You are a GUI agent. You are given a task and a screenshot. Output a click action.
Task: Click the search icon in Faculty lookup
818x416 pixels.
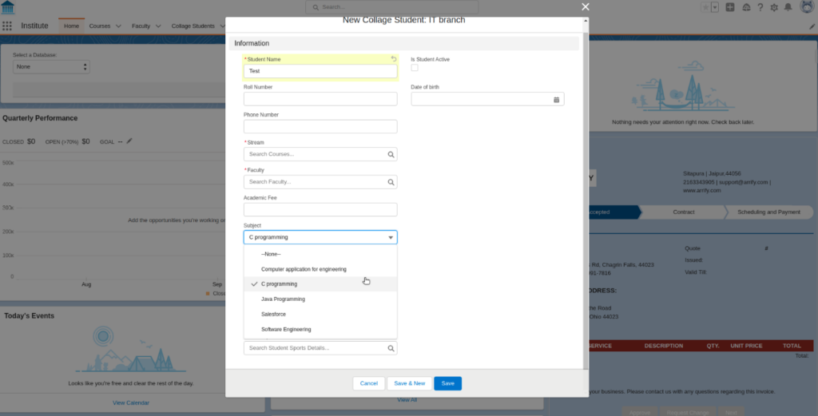(391, 182)
